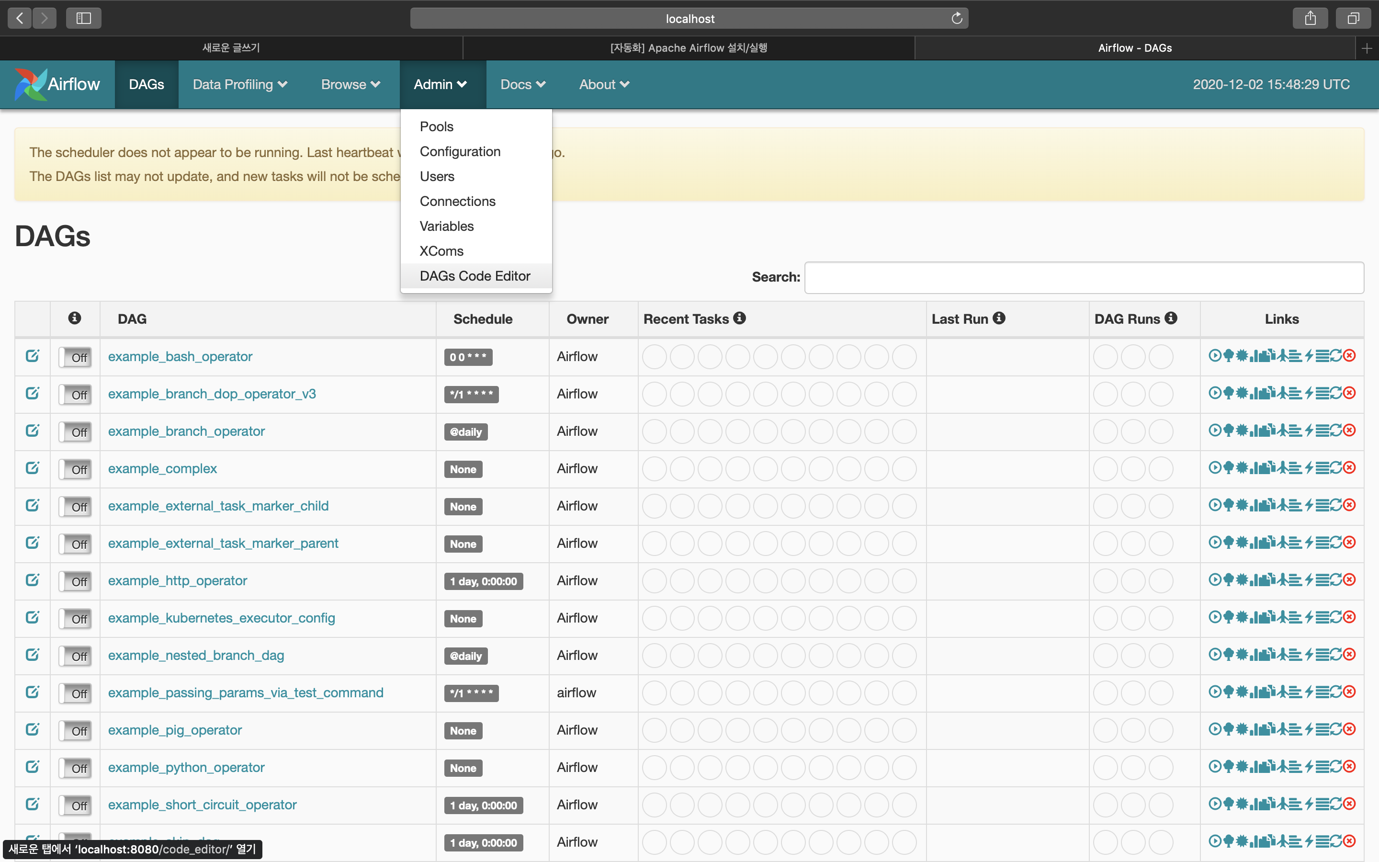Click into the DAG Search field

1083,278
